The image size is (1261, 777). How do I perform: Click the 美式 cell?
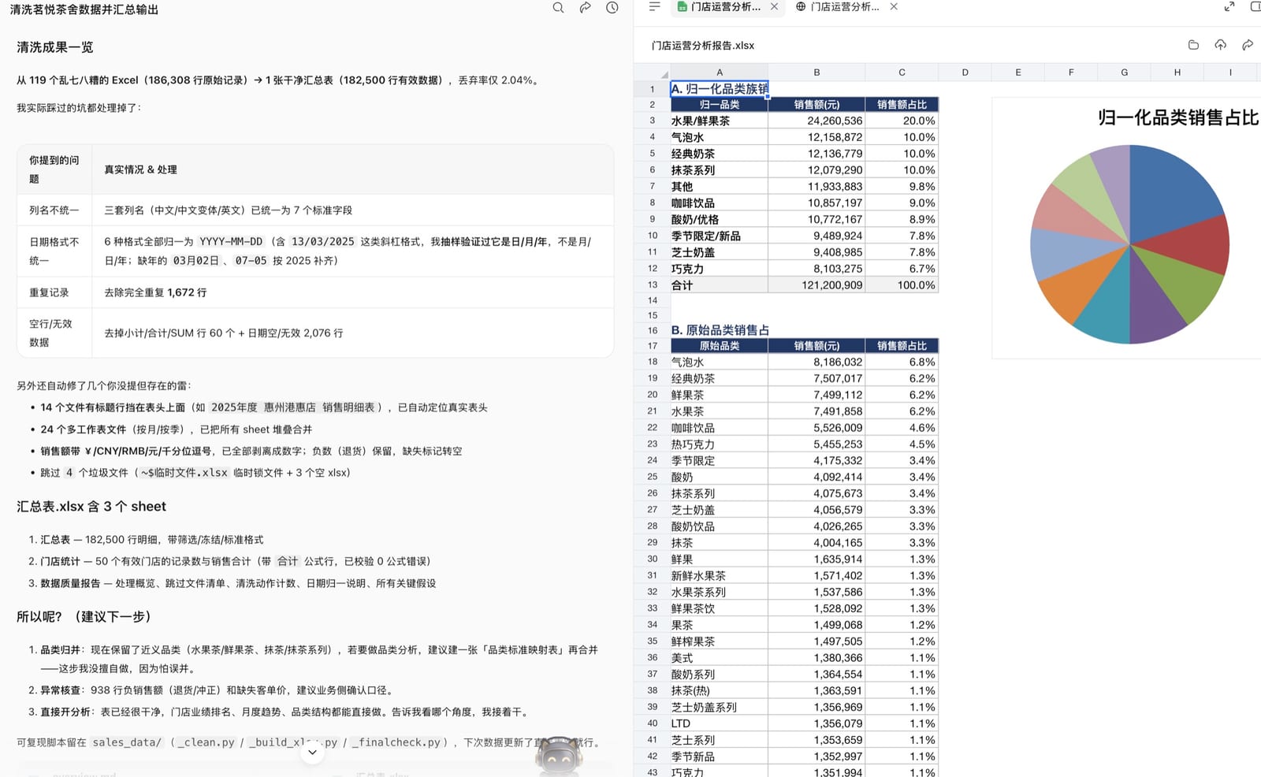[x=720, y=658]
